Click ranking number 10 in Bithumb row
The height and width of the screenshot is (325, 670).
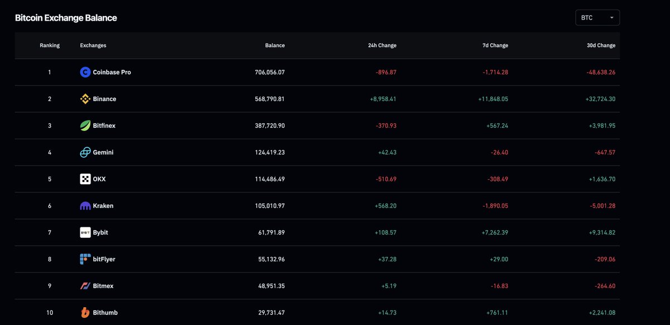(x=50, y=313)
